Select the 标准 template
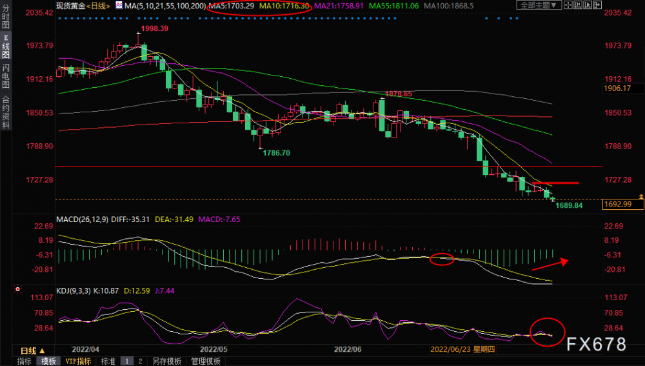Viewport: 645px width, 366px height. (x=108, y=361)
